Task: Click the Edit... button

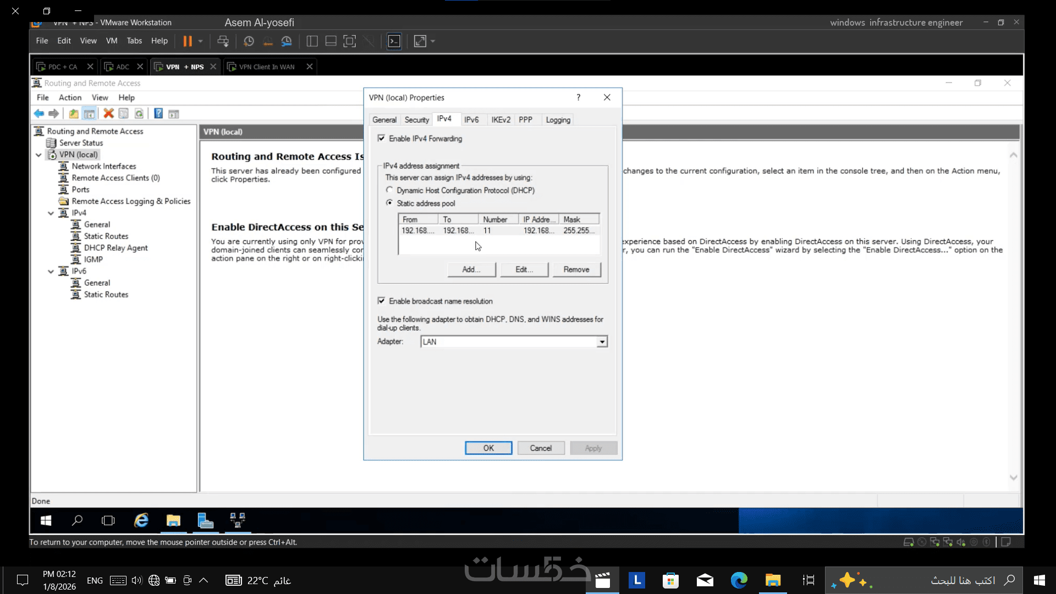Action: (524, 269)
